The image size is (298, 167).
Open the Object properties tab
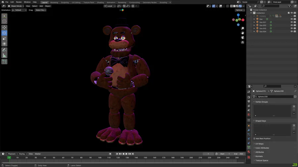pos(249,126)
